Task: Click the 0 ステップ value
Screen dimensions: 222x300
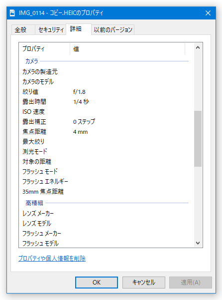Action: point(84,121)
